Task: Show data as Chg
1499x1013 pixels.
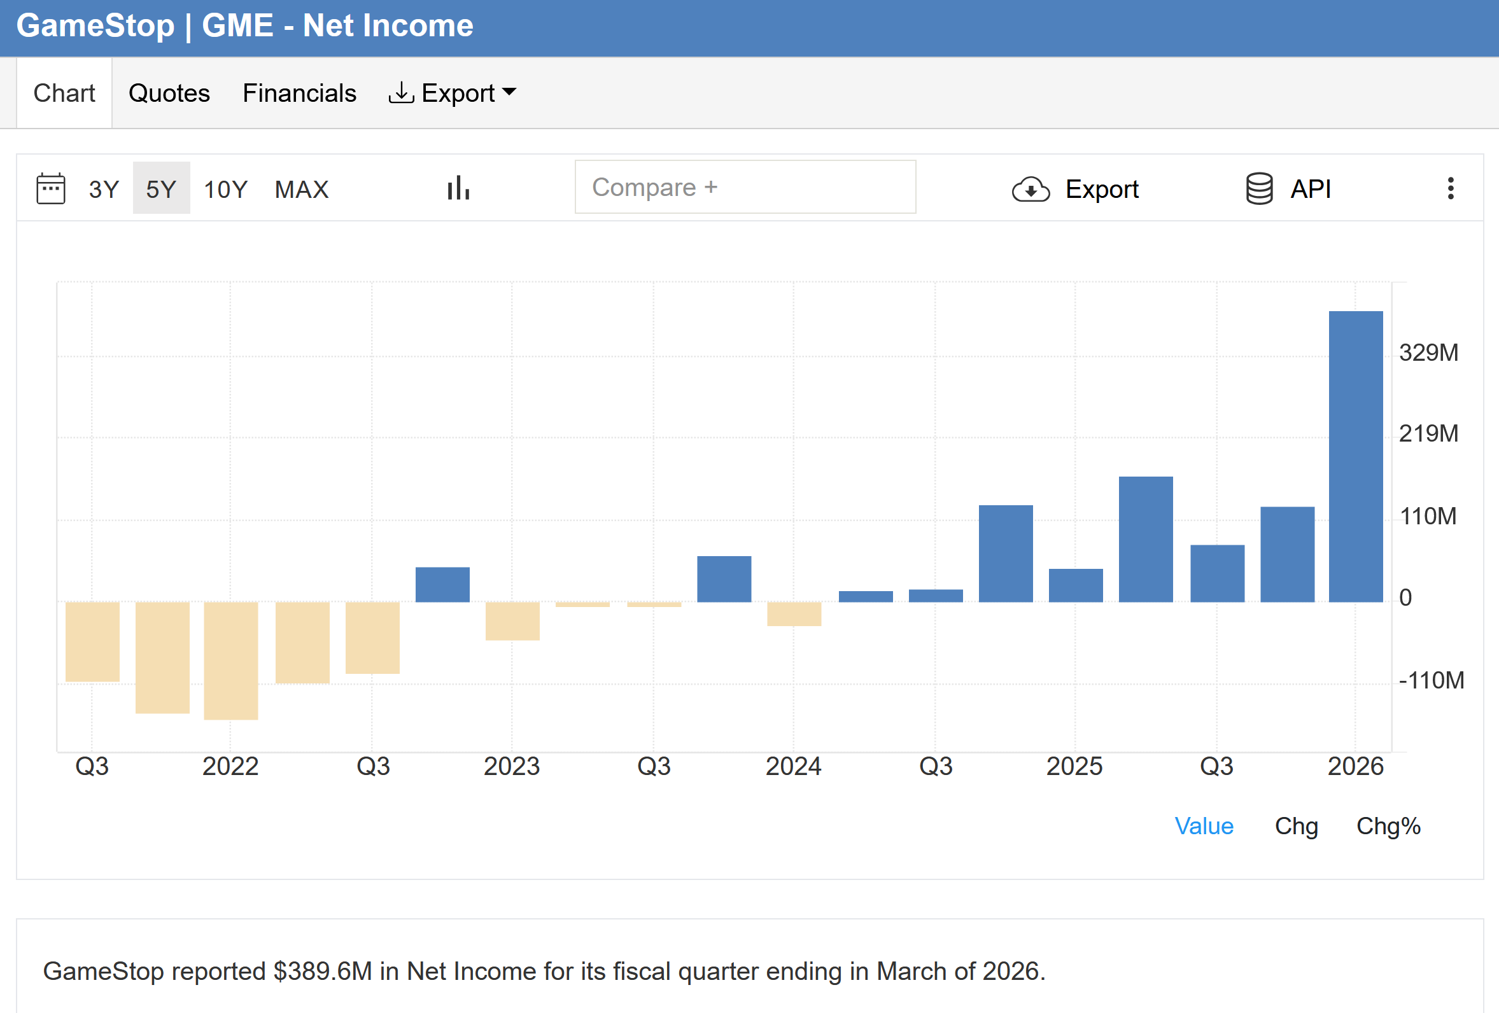Action: pyautogui.click(x=1296, y=826)
